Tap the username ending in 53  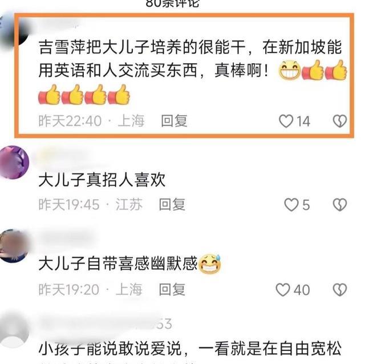[106, 323]
